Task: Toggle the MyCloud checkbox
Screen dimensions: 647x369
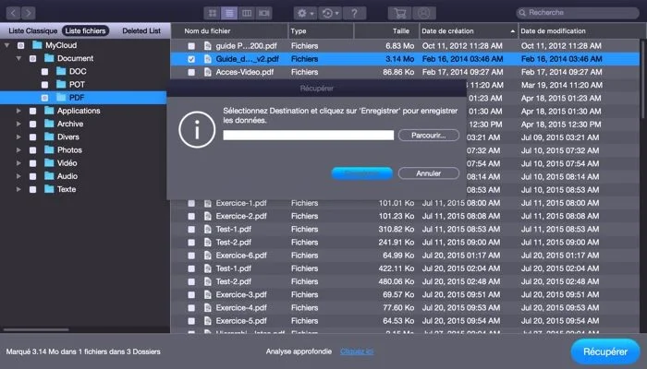Action: (21, 46)
